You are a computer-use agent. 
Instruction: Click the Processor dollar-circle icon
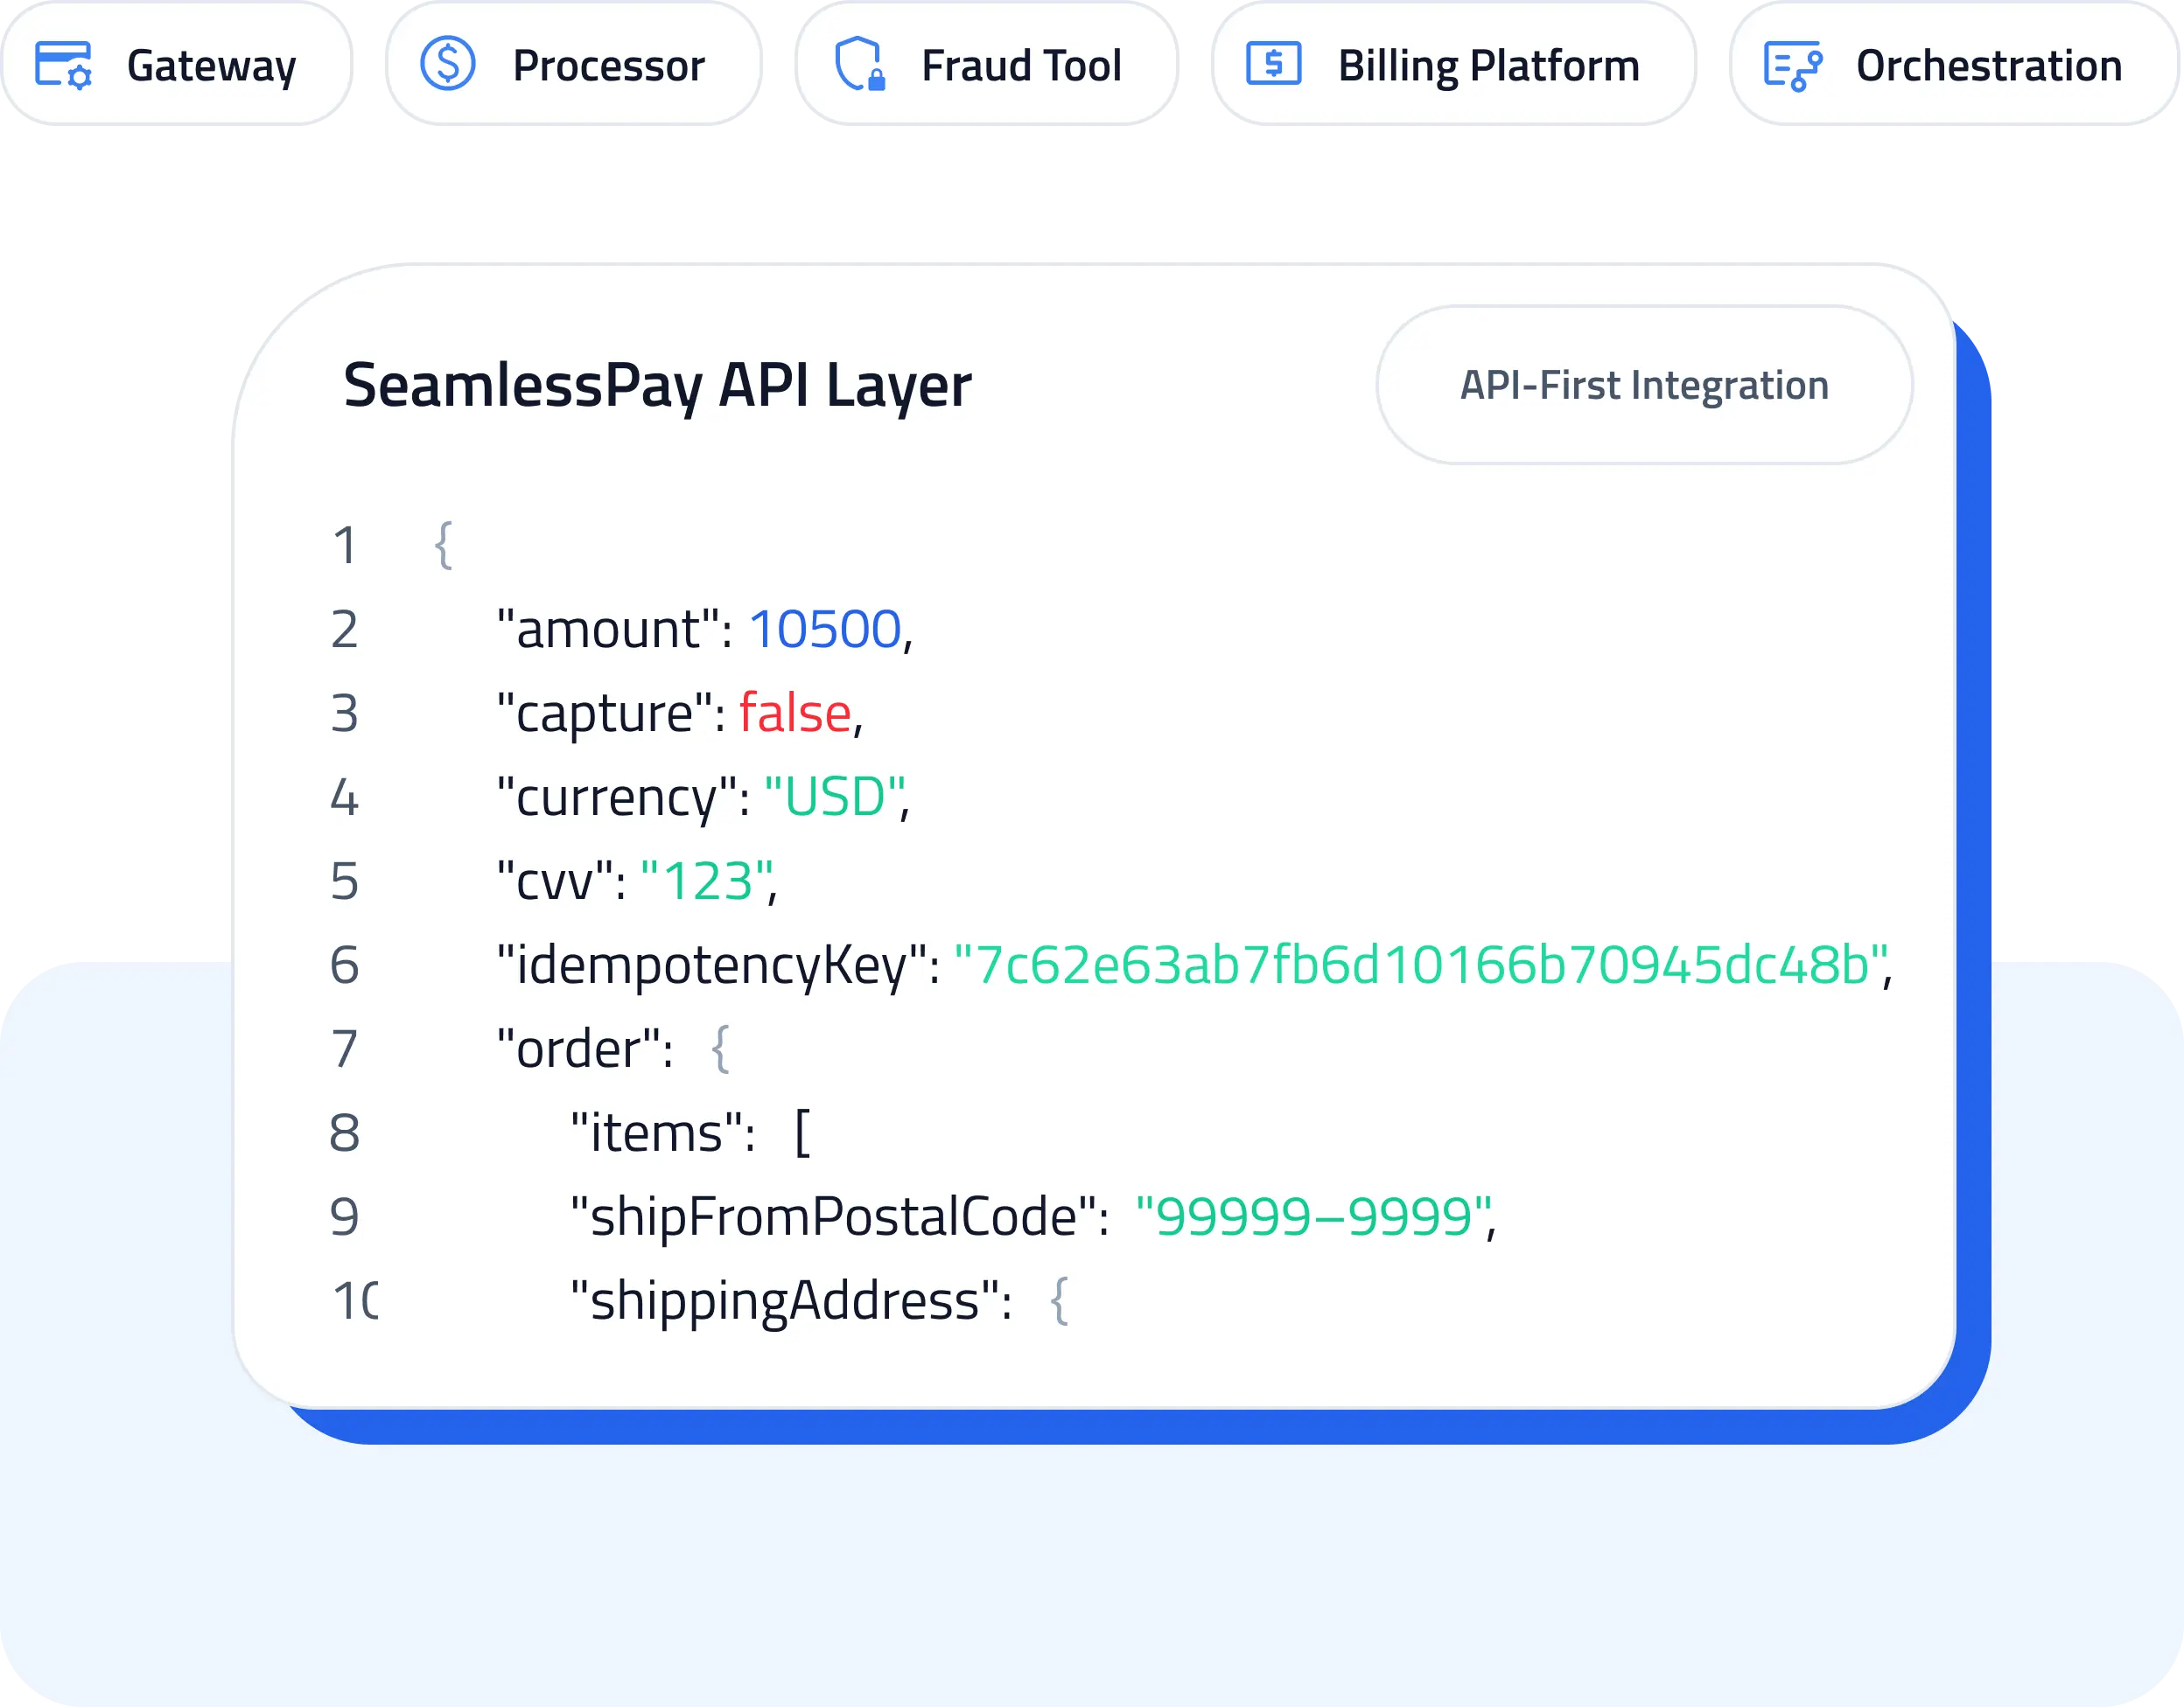tap(447, 65)
